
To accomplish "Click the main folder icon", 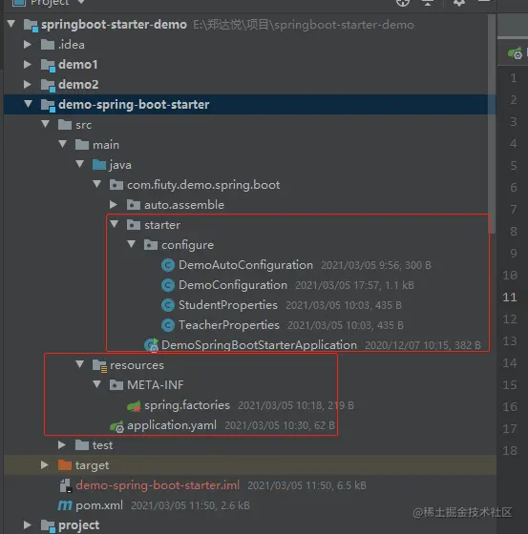I will point(82,145).
